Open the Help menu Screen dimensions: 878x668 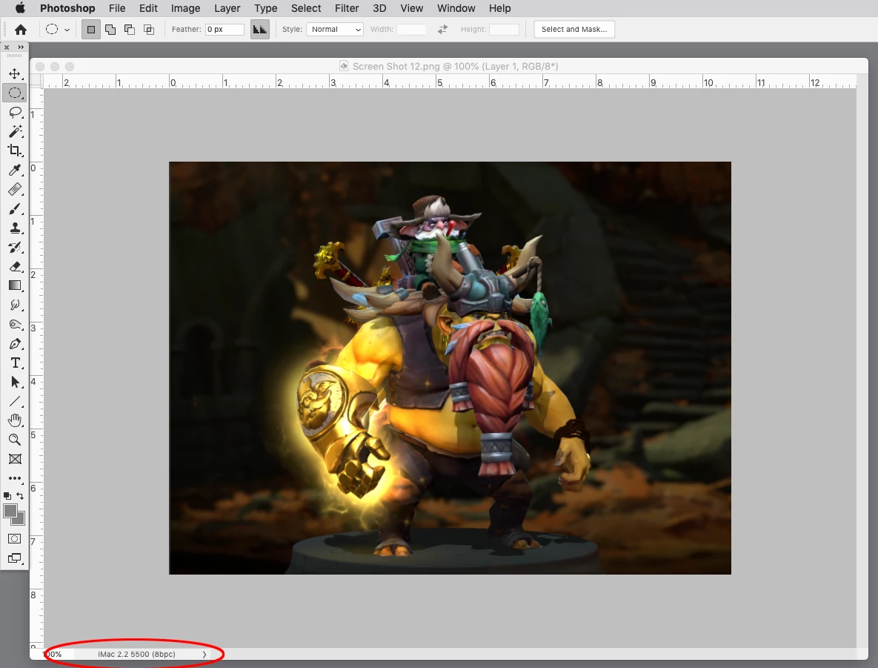[499, 8]
